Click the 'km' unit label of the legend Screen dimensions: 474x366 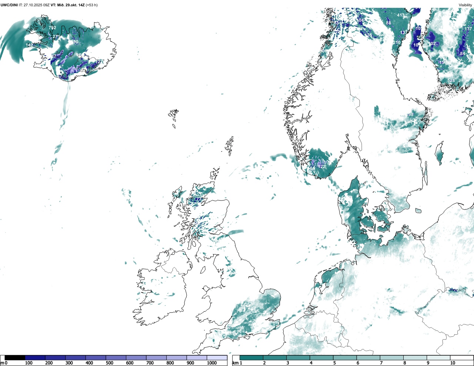pyautogui.click(x=235, y=363)
